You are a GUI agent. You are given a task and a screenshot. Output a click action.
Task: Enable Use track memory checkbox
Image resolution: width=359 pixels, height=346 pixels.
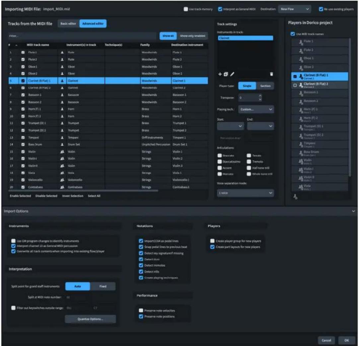point(186,9)
